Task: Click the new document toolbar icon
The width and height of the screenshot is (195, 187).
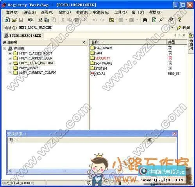Action: click(7, 20)
